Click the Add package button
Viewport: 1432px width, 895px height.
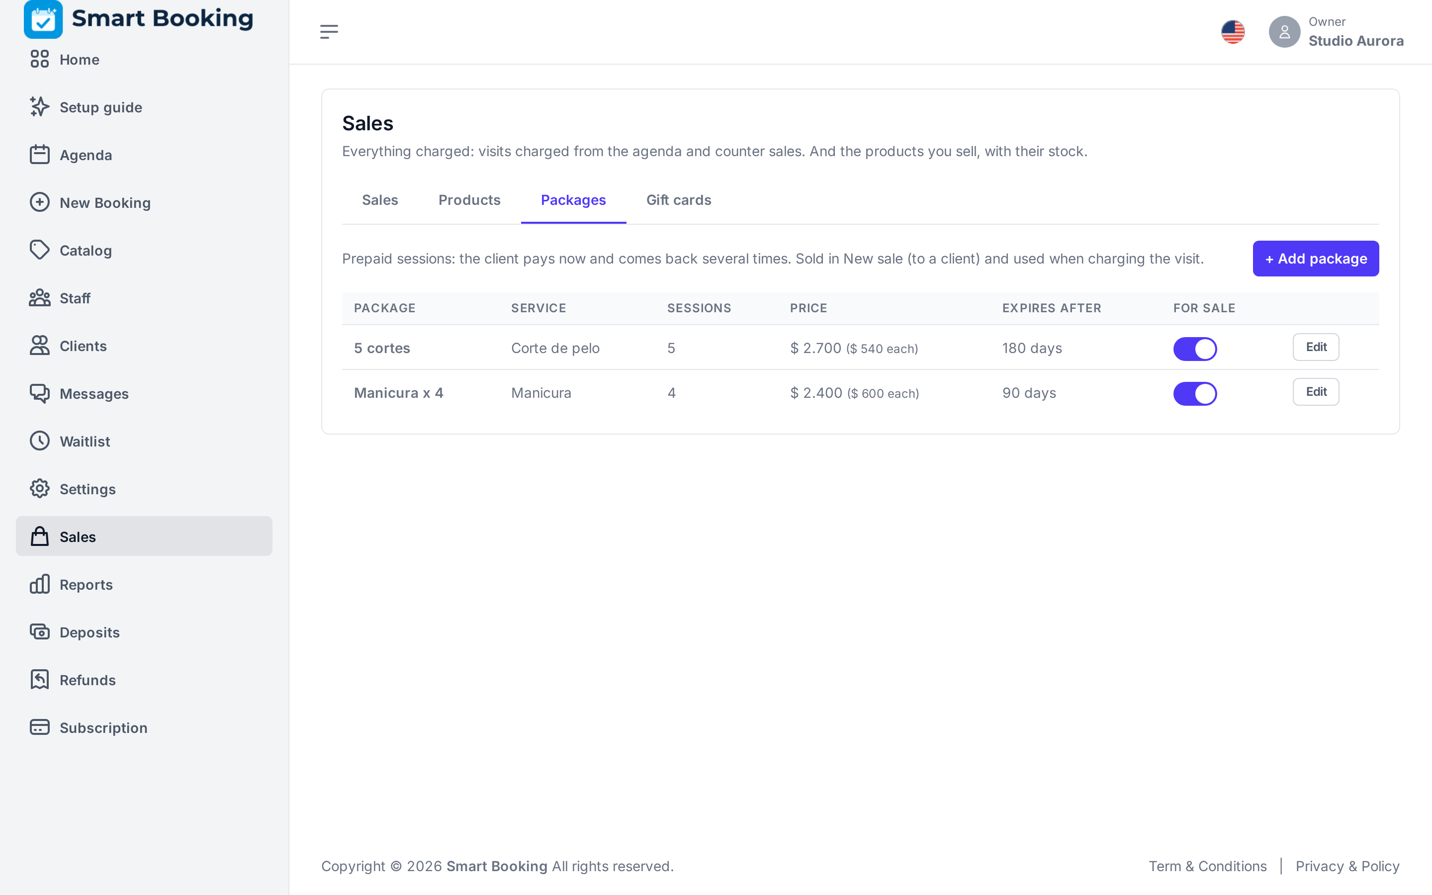1316,259
